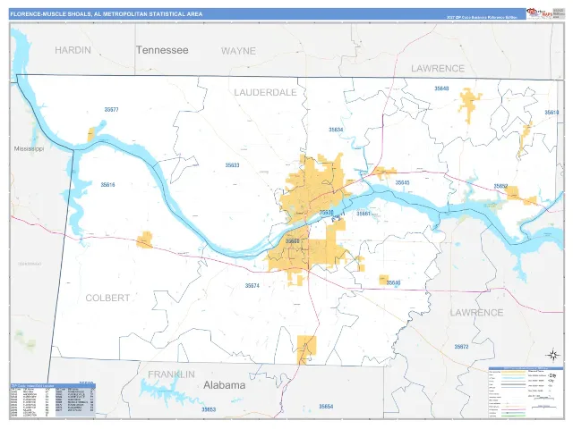Viewport: 573px width, 429px height.
Task: Click ZIP code label 35661
Action: pos(363,214)
